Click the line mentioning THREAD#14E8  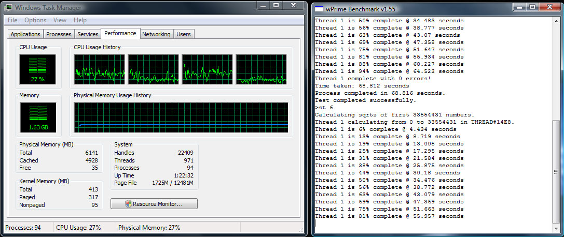(x=415, y=122)
